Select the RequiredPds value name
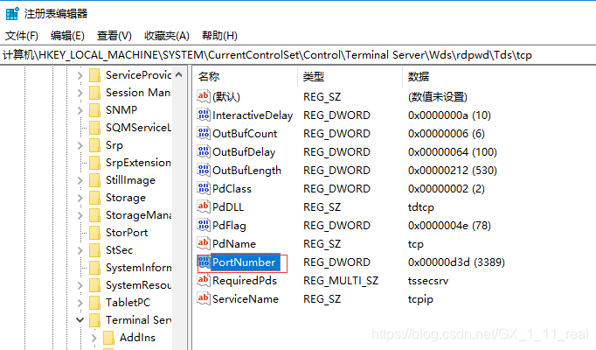Screen dimensions: 596x350 pyautogui.click(x=245, y=281)
